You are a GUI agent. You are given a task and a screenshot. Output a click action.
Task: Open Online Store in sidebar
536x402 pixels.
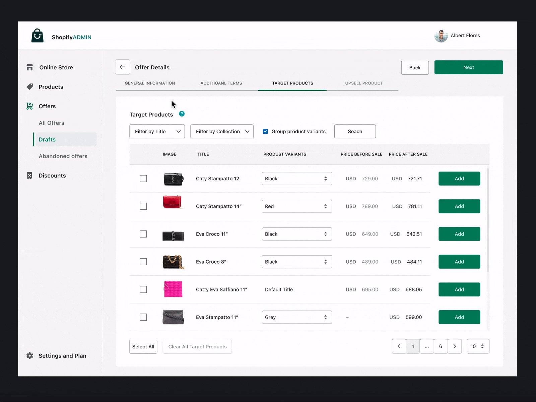click(56, 67)
